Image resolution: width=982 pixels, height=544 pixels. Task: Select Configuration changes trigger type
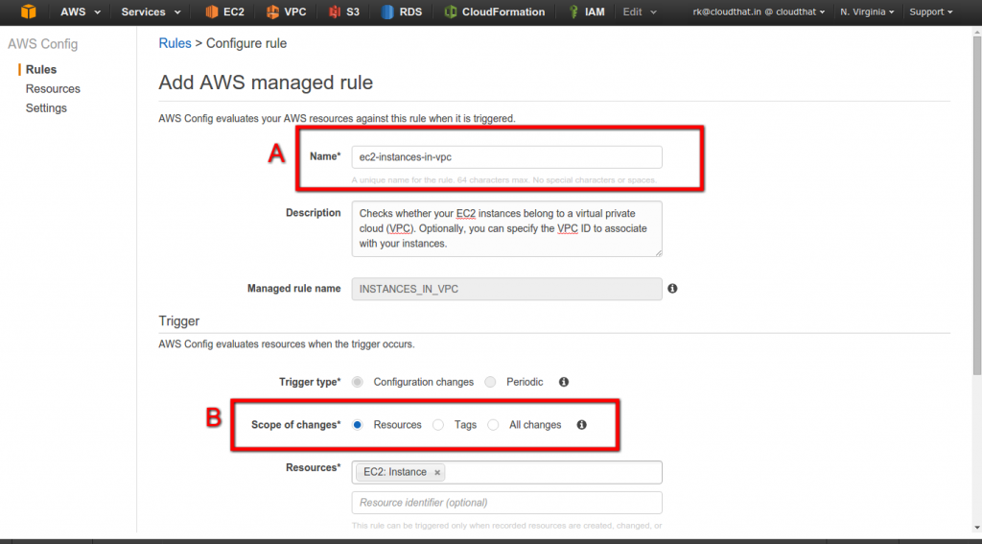(357, 382)
